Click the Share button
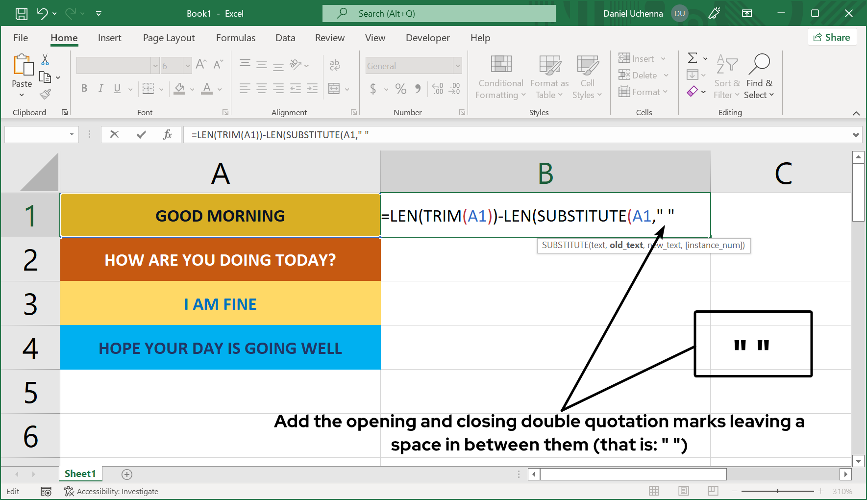The height and width of the screenshot is (500, 867). click(832, 37)
